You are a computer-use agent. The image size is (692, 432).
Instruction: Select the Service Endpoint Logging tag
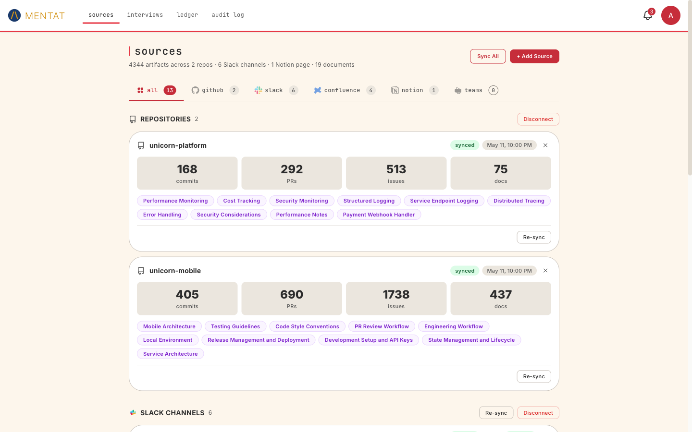(x=444, y=201)
